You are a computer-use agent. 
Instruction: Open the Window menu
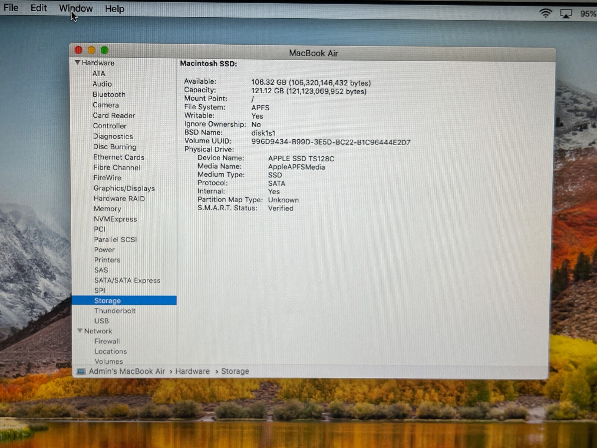click(x=76, y=8)
